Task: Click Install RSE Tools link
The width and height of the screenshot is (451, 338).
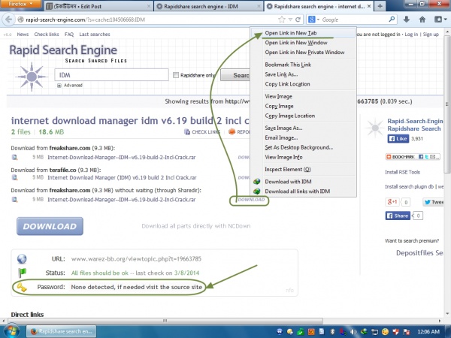Action: pos(402,172)
